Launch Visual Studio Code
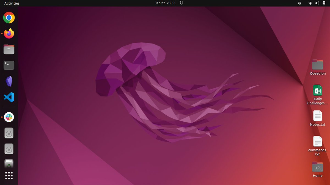Viewport: 330px width, 185px height. pos(9,97)
